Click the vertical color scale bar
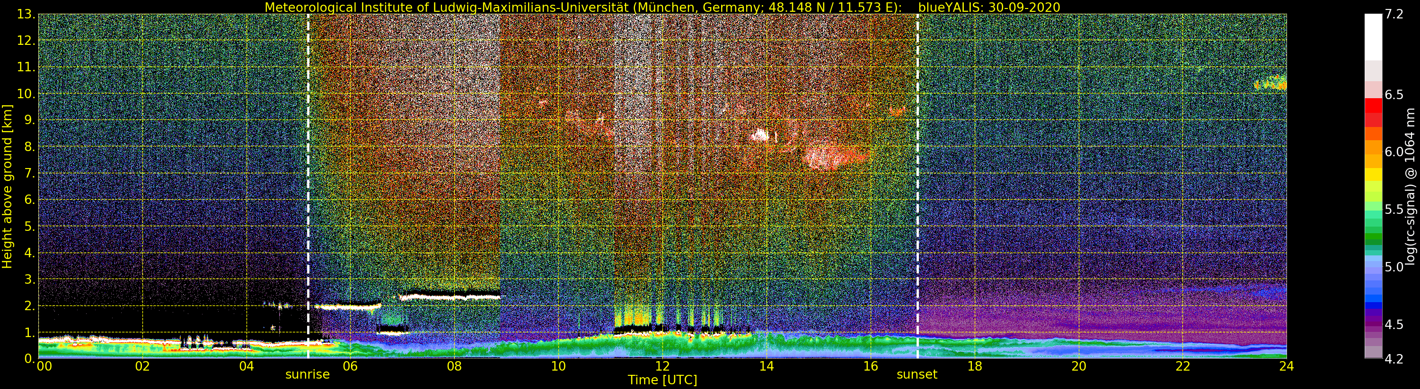1420x389 pixels. point(1373,186)
